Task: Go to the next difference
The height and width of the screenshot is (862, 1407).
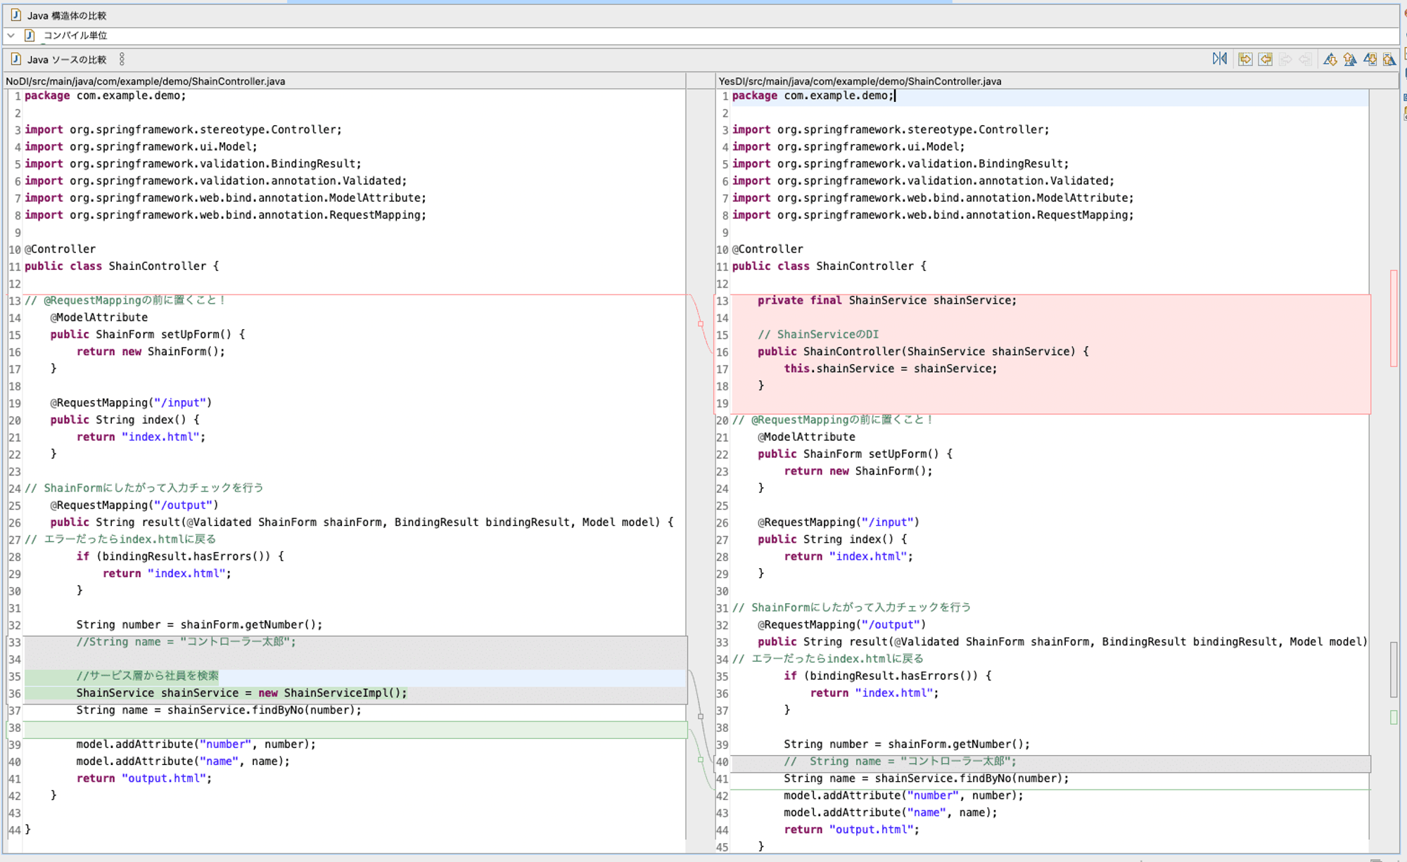Action: pyautogui.click(x=1330, y=59)
